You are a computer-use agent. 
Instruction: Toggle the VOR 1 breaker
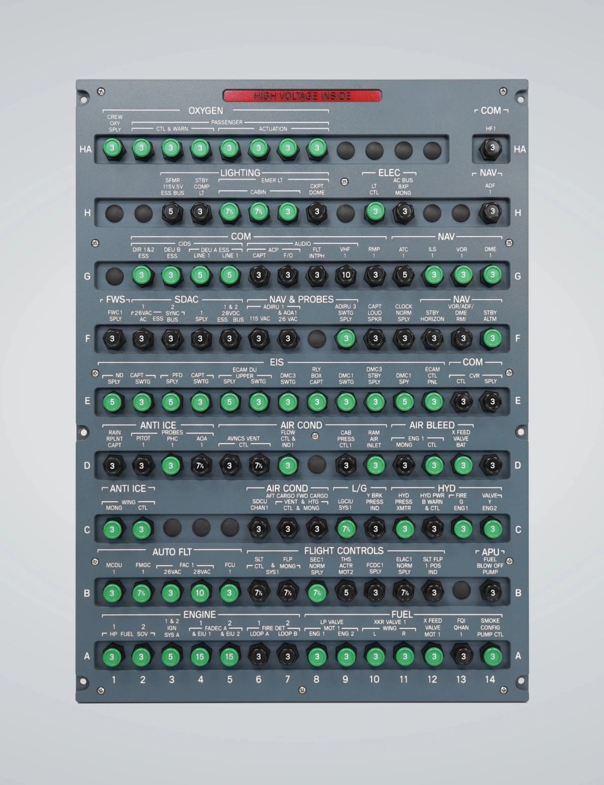click(463, 275)
